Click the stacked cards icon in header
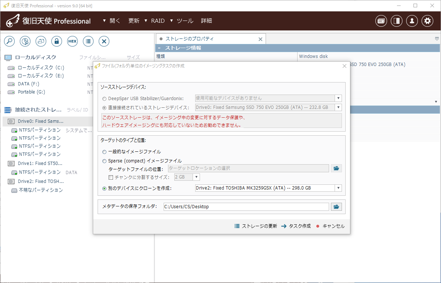The image size is (441, 283). pyautogui.click(x=381, y=21)
